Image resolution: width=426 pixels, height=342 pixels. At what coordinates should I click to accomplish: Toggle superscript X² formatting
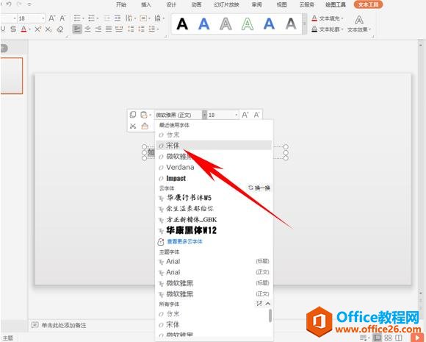37,29
